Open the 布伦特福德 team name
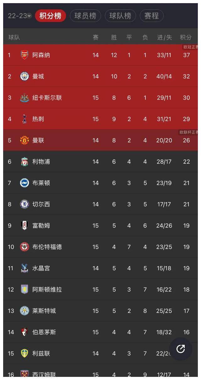Image resolution: width=201 pixels, height=380 pixels. click(47, 247)
